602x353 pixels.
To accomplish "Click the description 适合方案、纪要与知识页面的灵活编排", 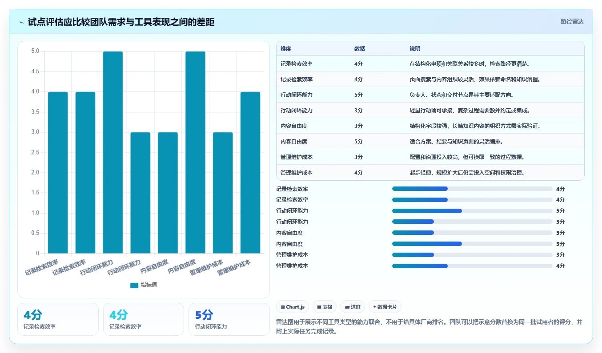I will tap(457, 142).
